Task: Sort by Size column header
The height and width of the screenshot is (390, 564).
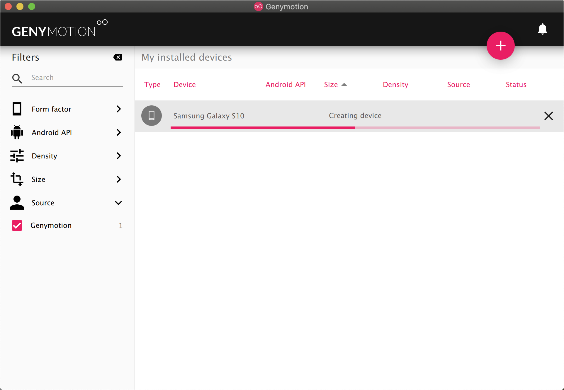Action: 331,85
